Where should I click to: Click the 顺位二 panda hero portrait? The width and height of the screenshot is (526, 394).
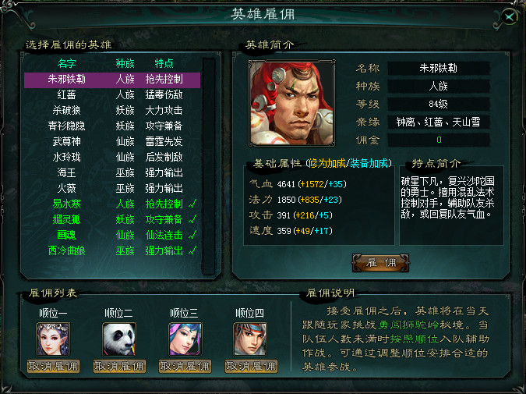pos(119,339)
